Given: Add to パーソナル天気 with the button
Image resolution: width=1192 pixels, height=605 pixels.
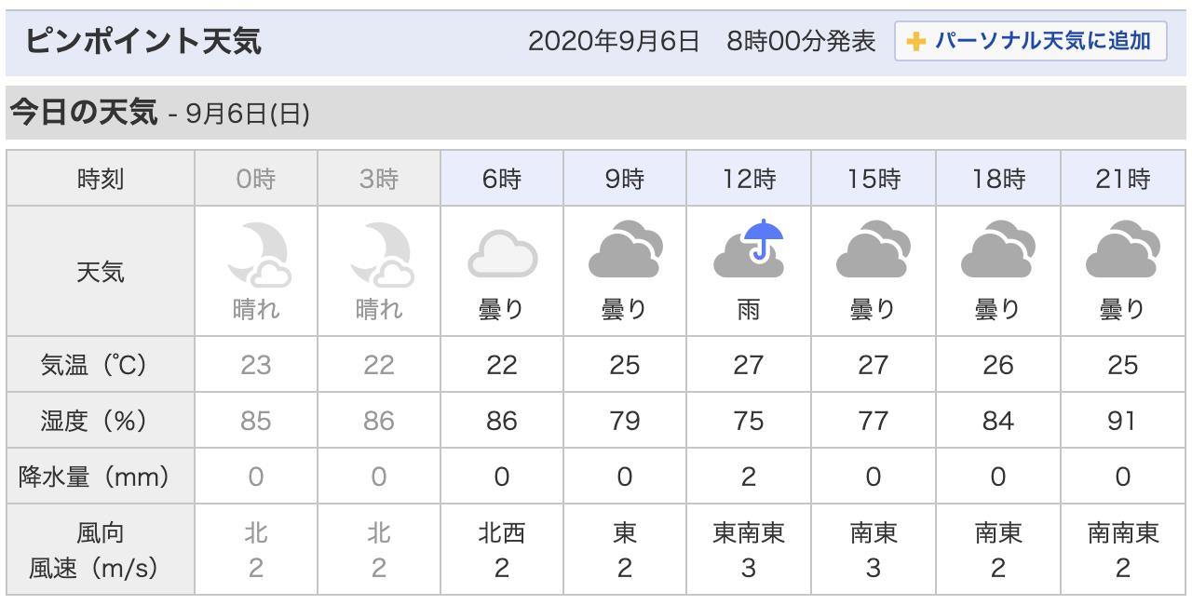Looking at the screenshot, I should click(1031, 42).
